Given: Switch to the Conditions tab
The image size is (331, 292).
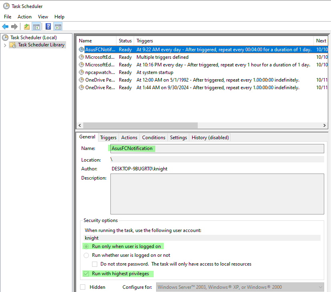Looking at the screenshot, I should click(154, 138).
